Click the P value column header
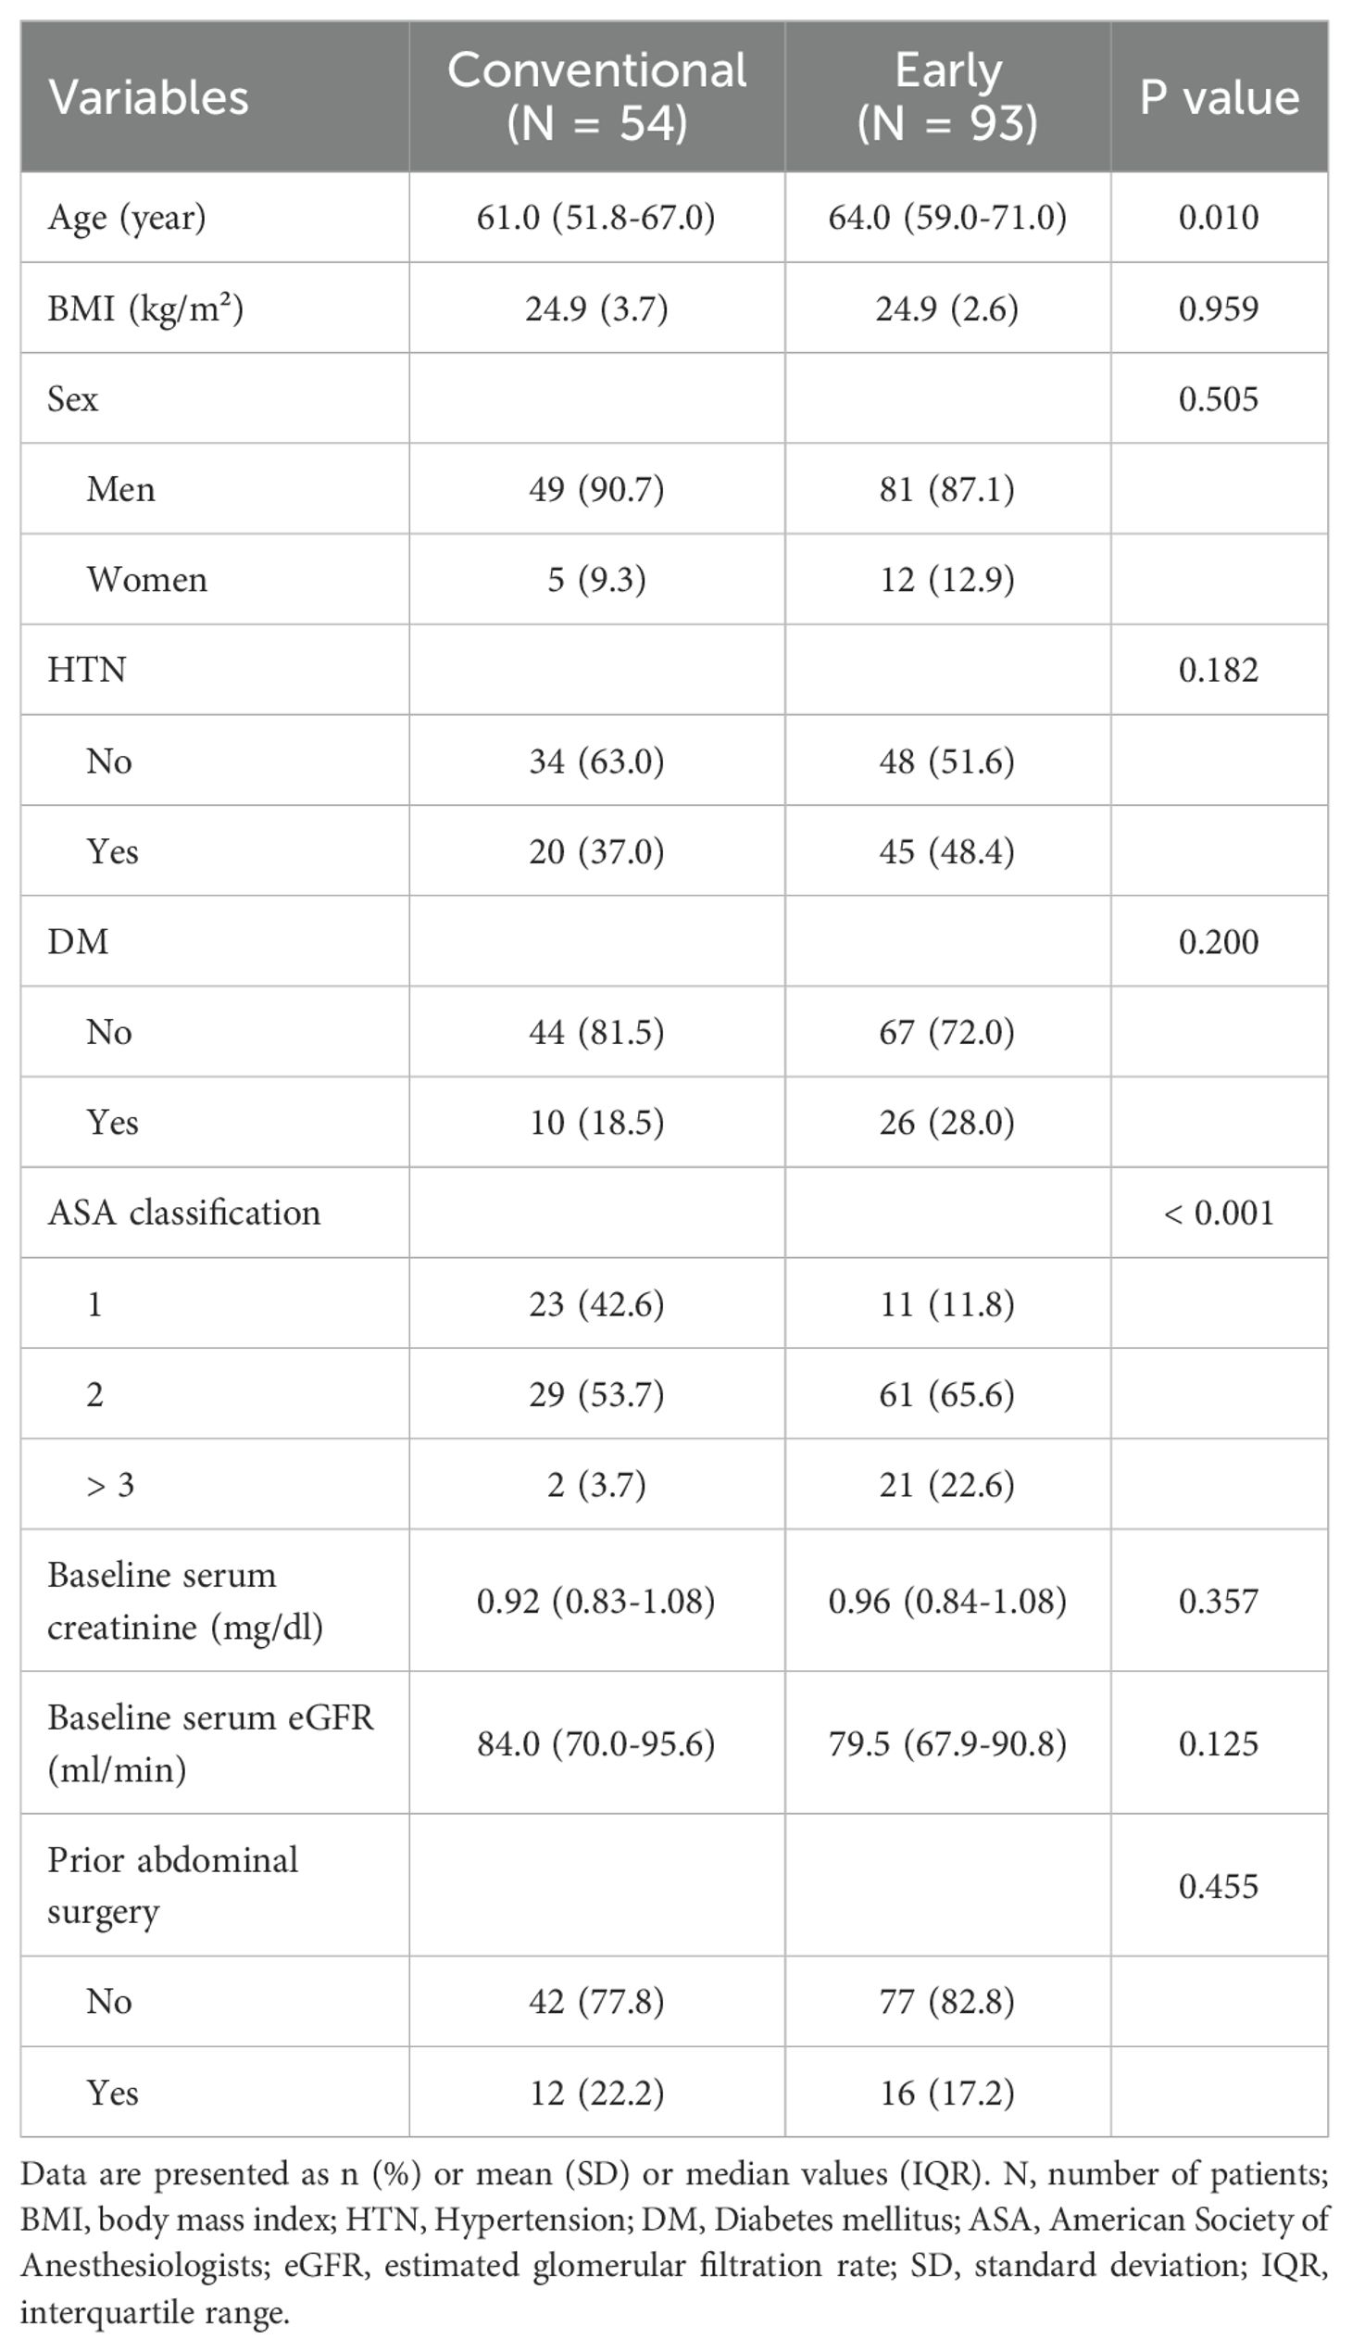Image resolution: width=1352 pixels, height=2352 pixels. coord(1219,97)
